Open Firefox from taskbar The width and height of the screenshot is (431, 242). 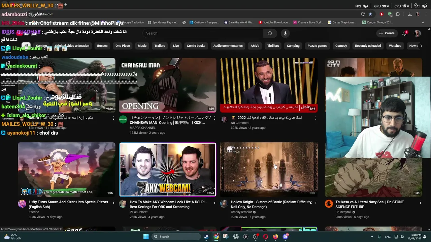pos(275,237)
